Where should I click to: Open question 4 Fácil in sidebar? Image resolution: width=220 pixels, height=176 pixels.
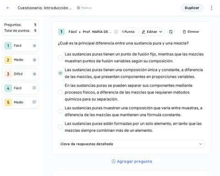click(x=20, y=88)
